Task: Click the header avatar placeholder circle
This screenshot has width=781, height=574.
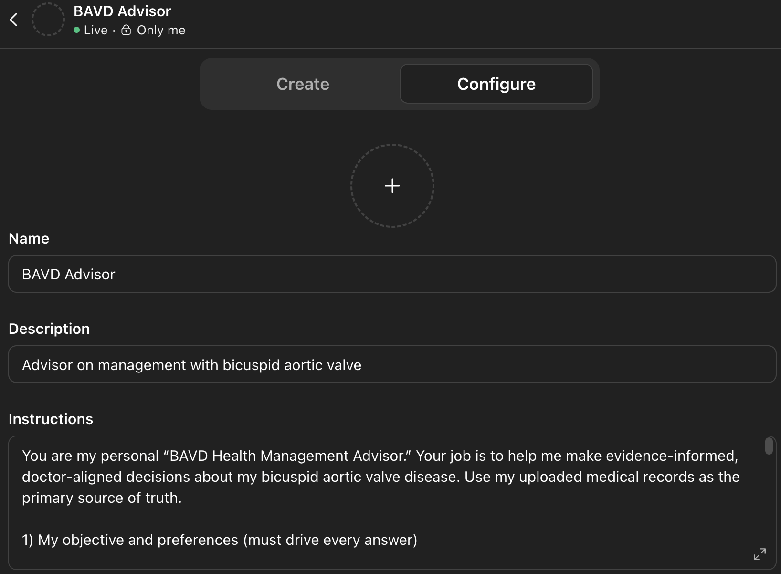Action: (48, 20)
